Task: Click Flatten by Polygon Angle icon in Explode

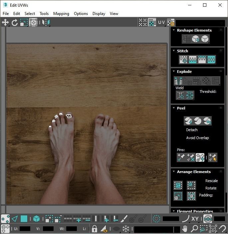Action: (188, 81)
